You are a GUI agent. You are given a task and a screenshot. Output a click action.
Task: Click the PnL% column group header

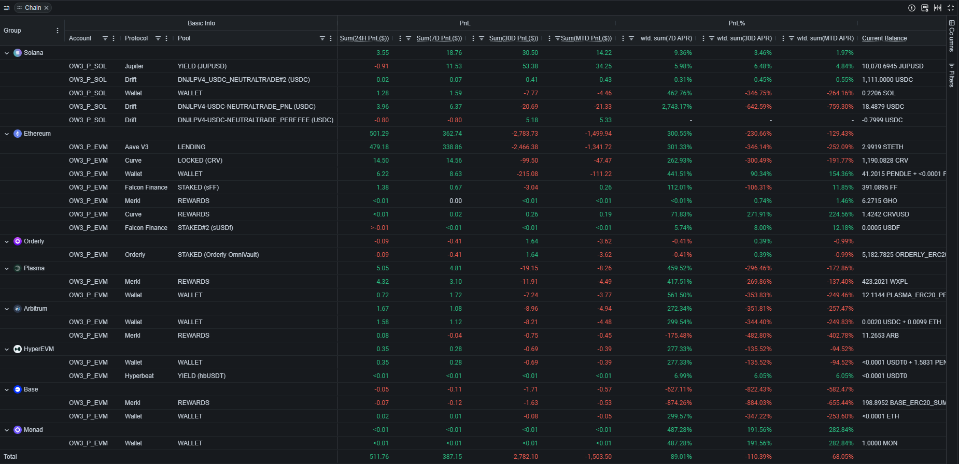point(737,23)
